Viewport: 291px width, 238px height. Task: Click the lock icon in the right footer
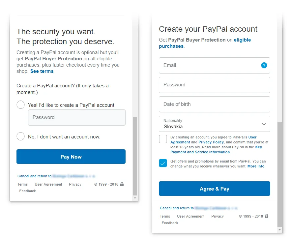coord(267,216)
